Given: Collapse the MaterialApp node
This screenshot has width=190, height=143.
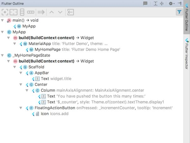Looking at the screenshot, I should [15, 44].
